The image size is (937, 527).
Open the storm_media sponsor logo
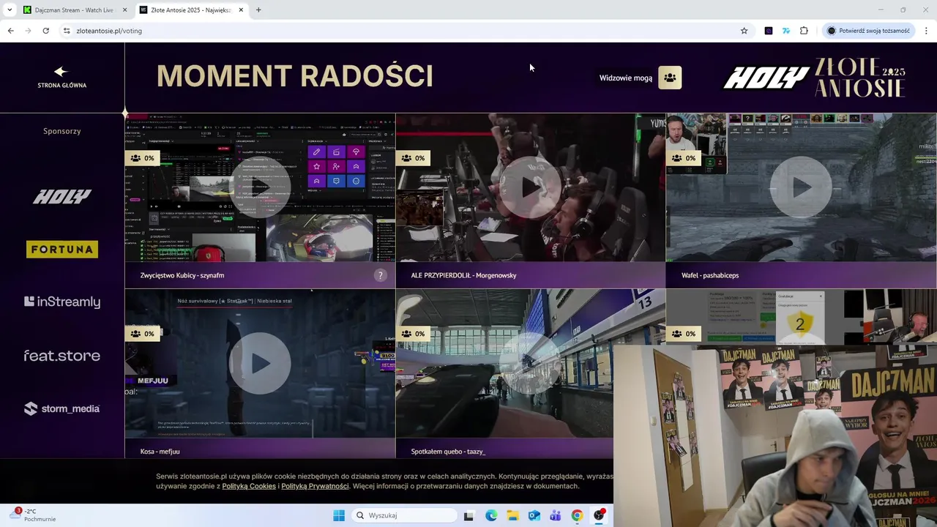(x=62, y=408)
